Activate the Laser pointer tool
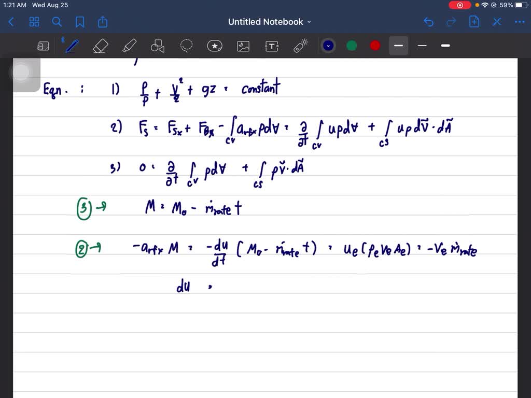 pos(301,46)
